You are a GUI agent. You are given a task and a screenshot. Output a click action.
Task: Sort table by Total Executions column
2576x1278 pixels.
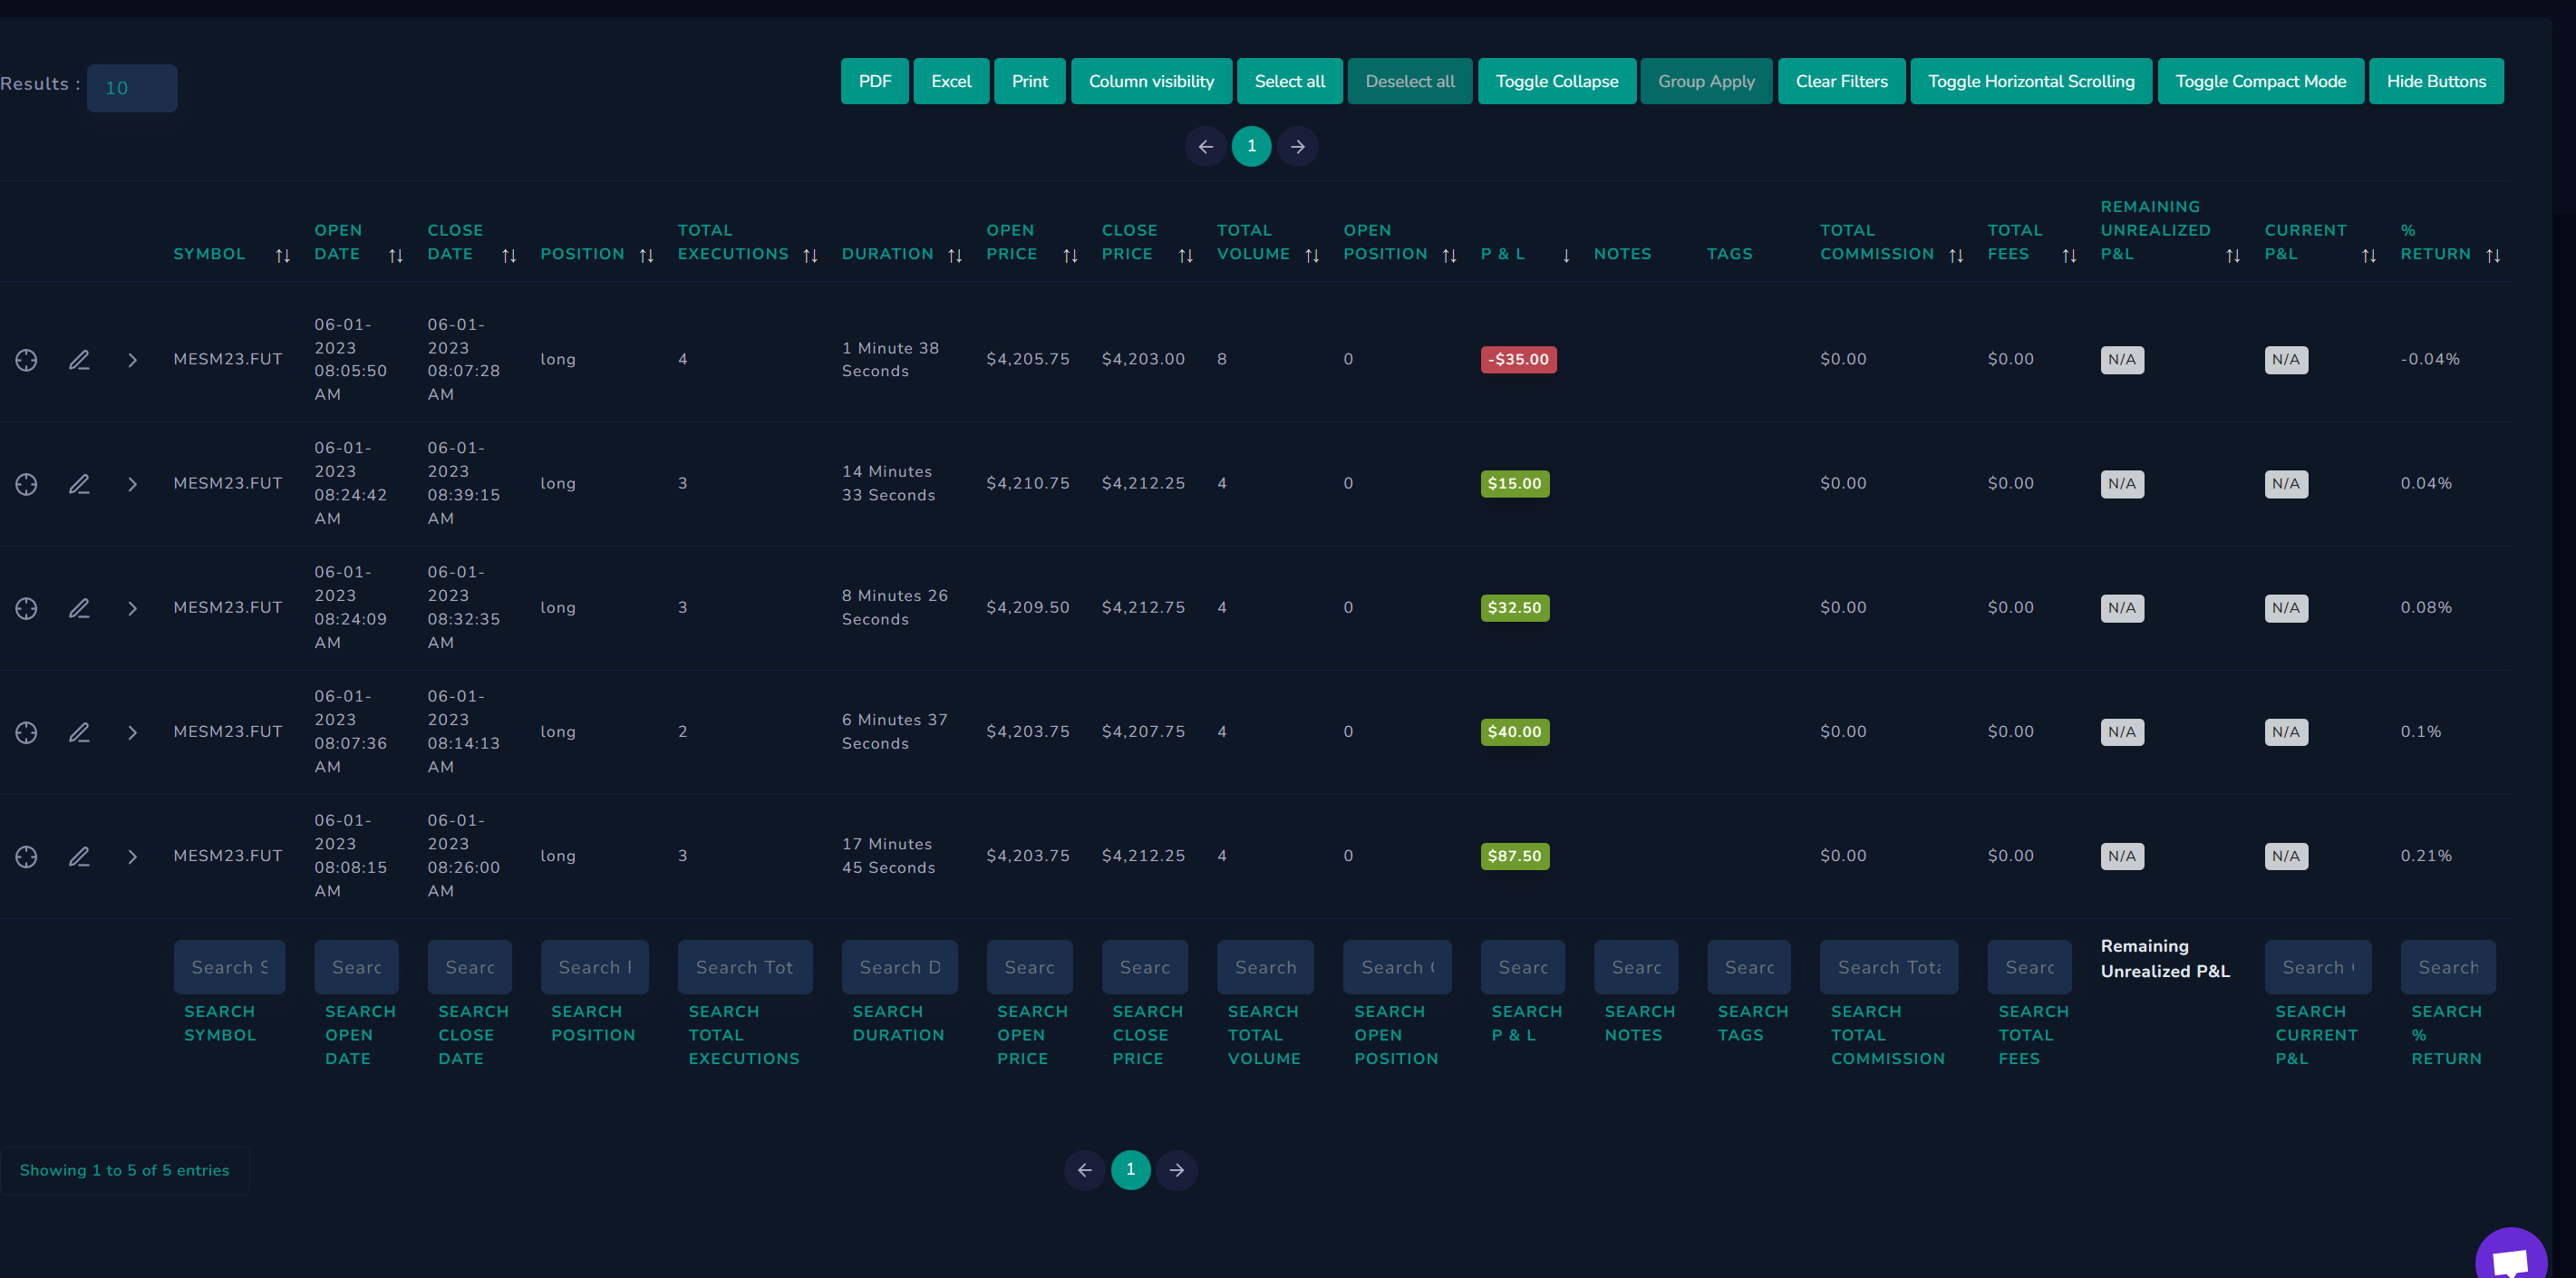point(811,256)
